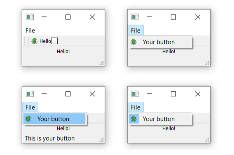Click the size grip of the bottom-right window
Screen dimensions: 234x155
[x=207, y=140]
